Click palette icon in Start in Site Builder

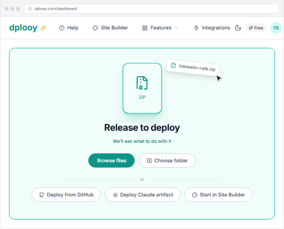[x=195, y=195]
